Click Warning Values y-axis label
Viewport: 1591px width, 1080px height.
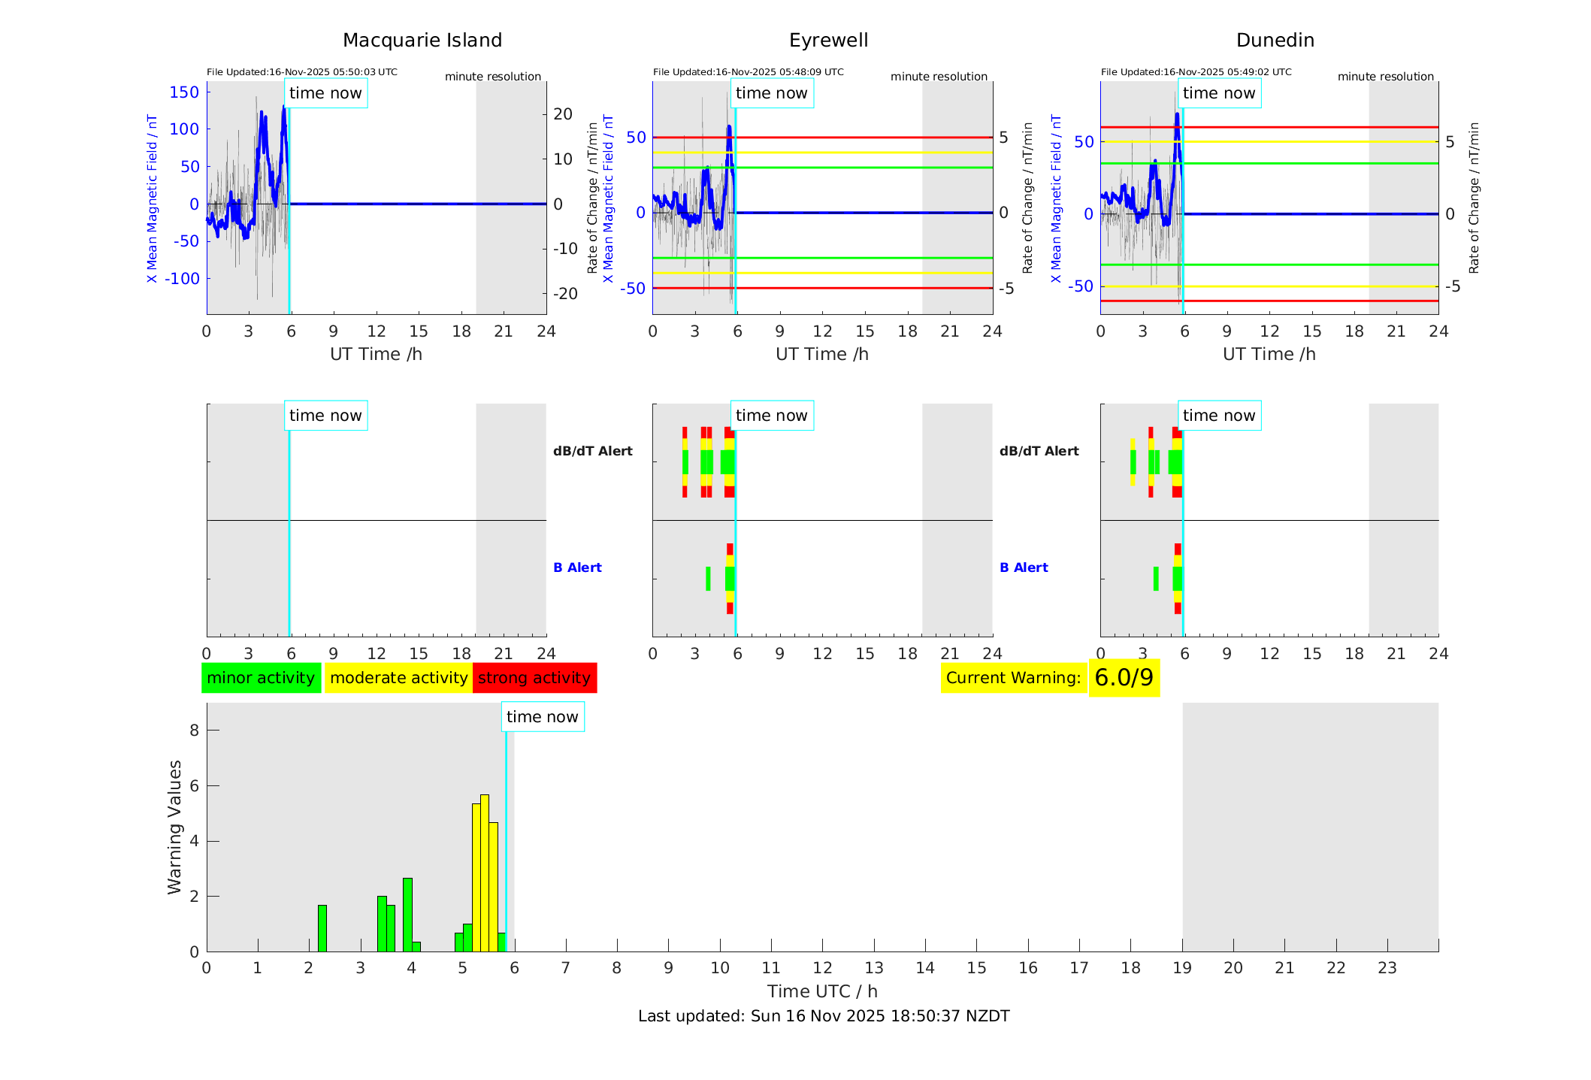click(x=174, y=827)
